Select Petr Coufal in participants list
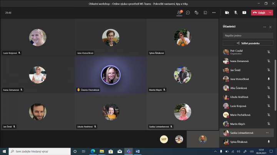Image resolution: width=277 pixels, height=155 pixels. click(247, 52)
